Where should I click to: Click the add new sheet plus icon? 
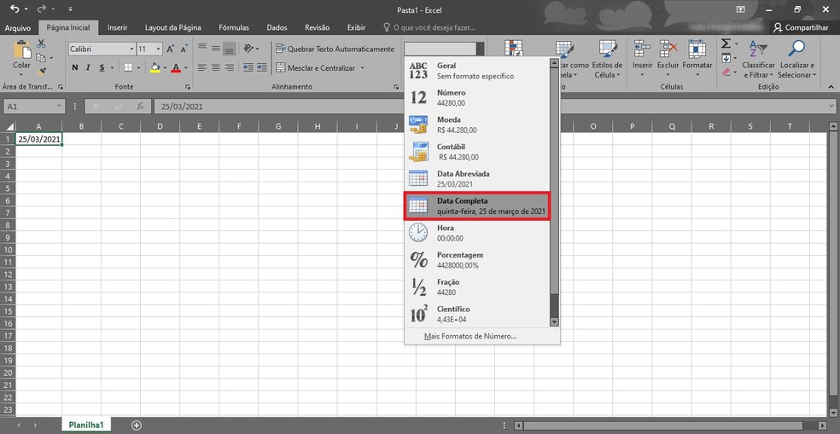click(x=136, y=425)
